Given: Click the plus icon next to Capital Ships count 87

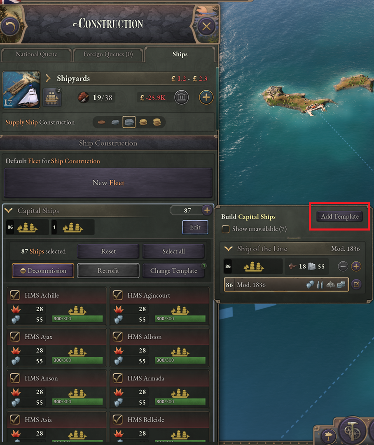Looking at the screenshot, I should (x=207, y=210).
